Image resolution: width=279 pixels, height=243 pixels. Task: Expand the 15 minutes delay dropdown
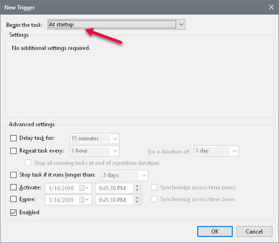94,138
